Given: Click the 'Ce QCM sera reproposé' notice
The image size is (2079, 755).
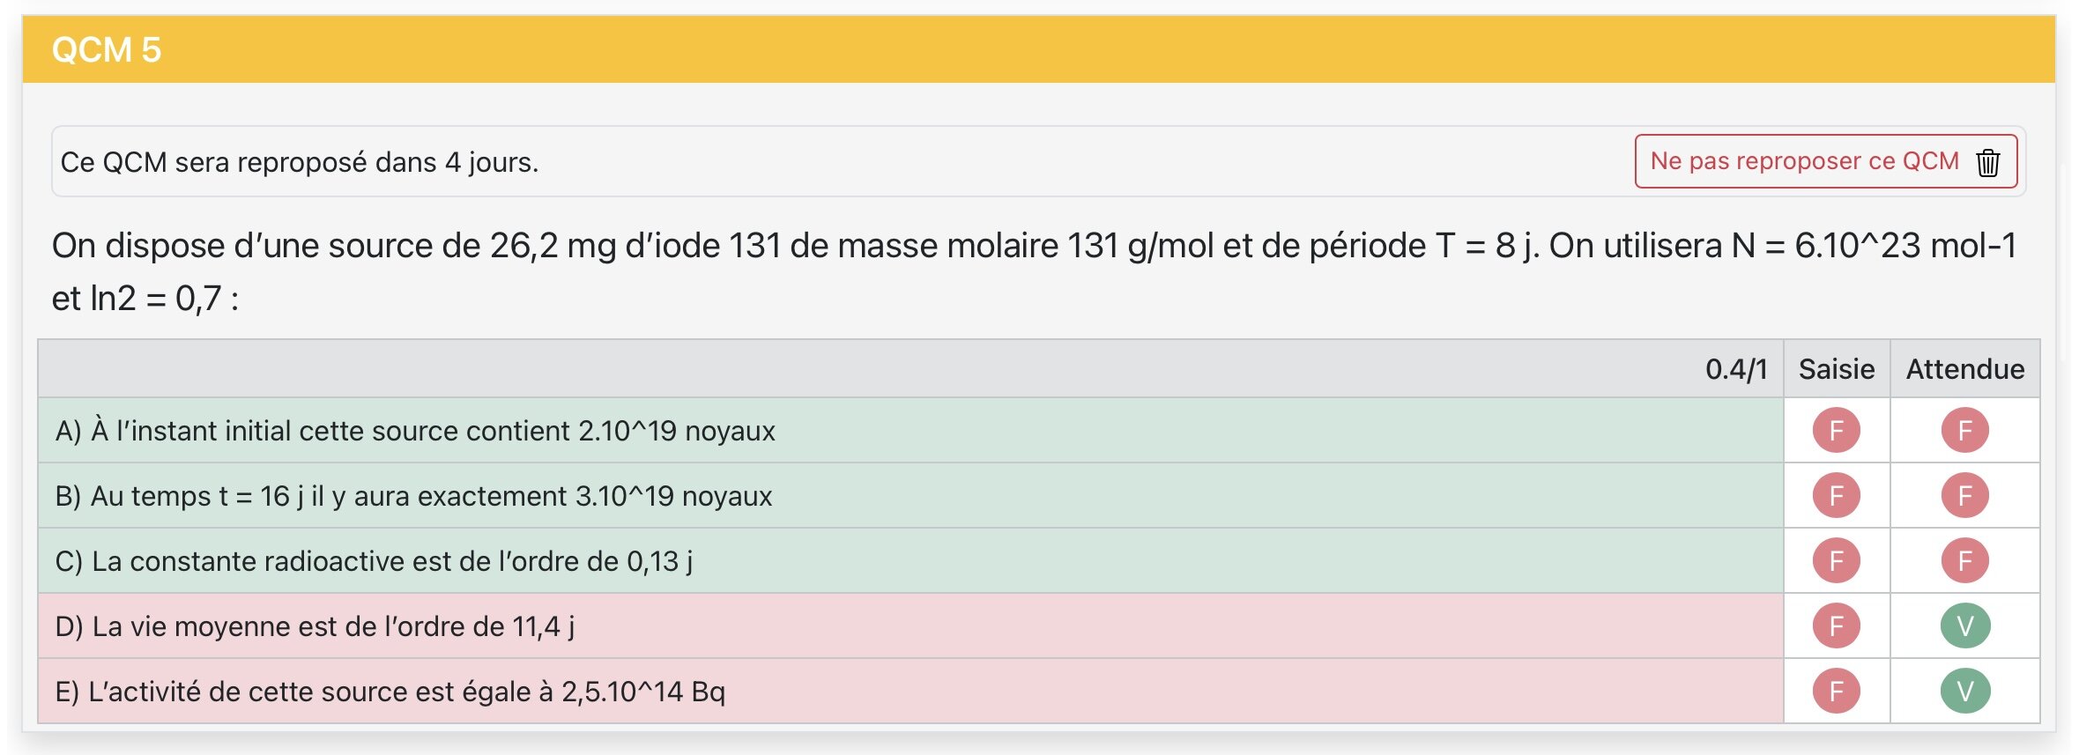Looking at the screenshot, I should click(x=300, y=162).
